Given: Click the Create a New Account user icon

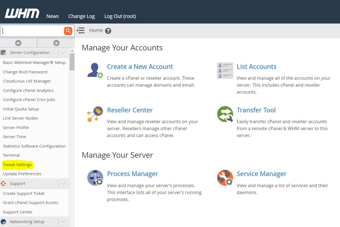Looking at the screenshot, I should (95, 70).
